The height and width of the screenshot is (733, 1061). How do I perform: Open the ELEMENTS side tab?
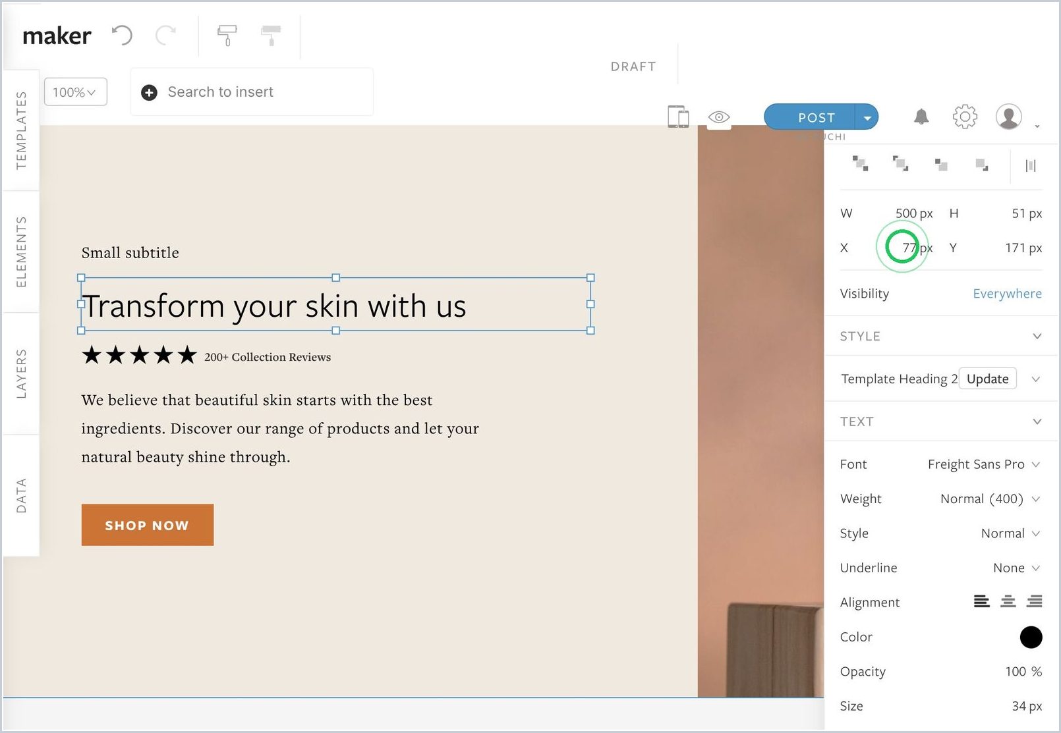21,252
